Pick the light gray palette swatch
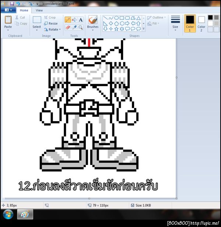This screenshot has width=221, height=227. click(216, 23)
